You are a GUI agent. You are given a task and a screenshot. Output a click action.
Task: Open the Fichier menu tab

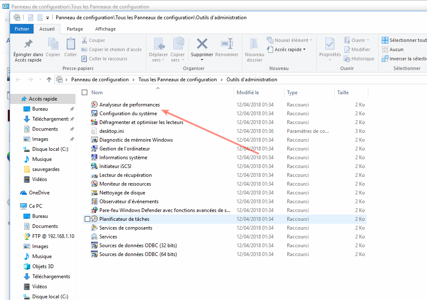coord(22,29)
